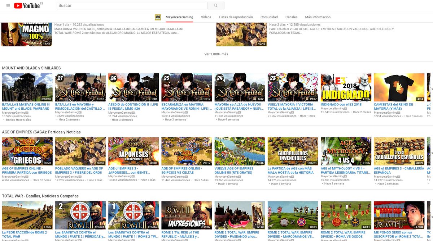Open the Rome II IMPRESIONES thumbnail

coord(187,215)
